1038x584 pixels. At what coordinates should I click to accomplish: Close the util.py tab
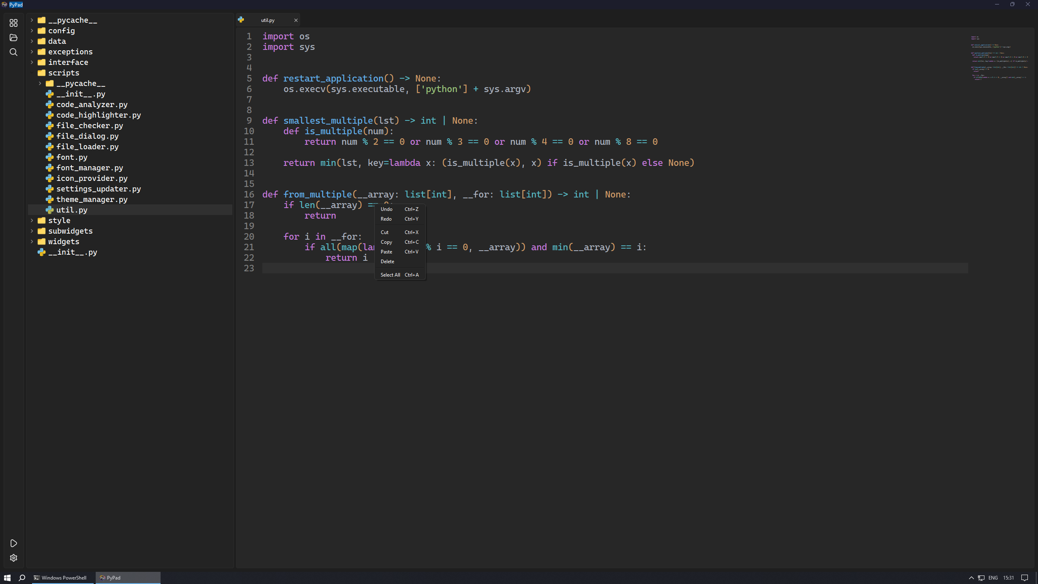point(296,20)
